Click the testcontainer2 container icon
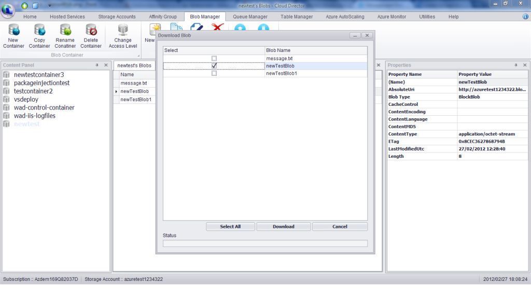This screenshot has width=531, height=300. [6, 91]
